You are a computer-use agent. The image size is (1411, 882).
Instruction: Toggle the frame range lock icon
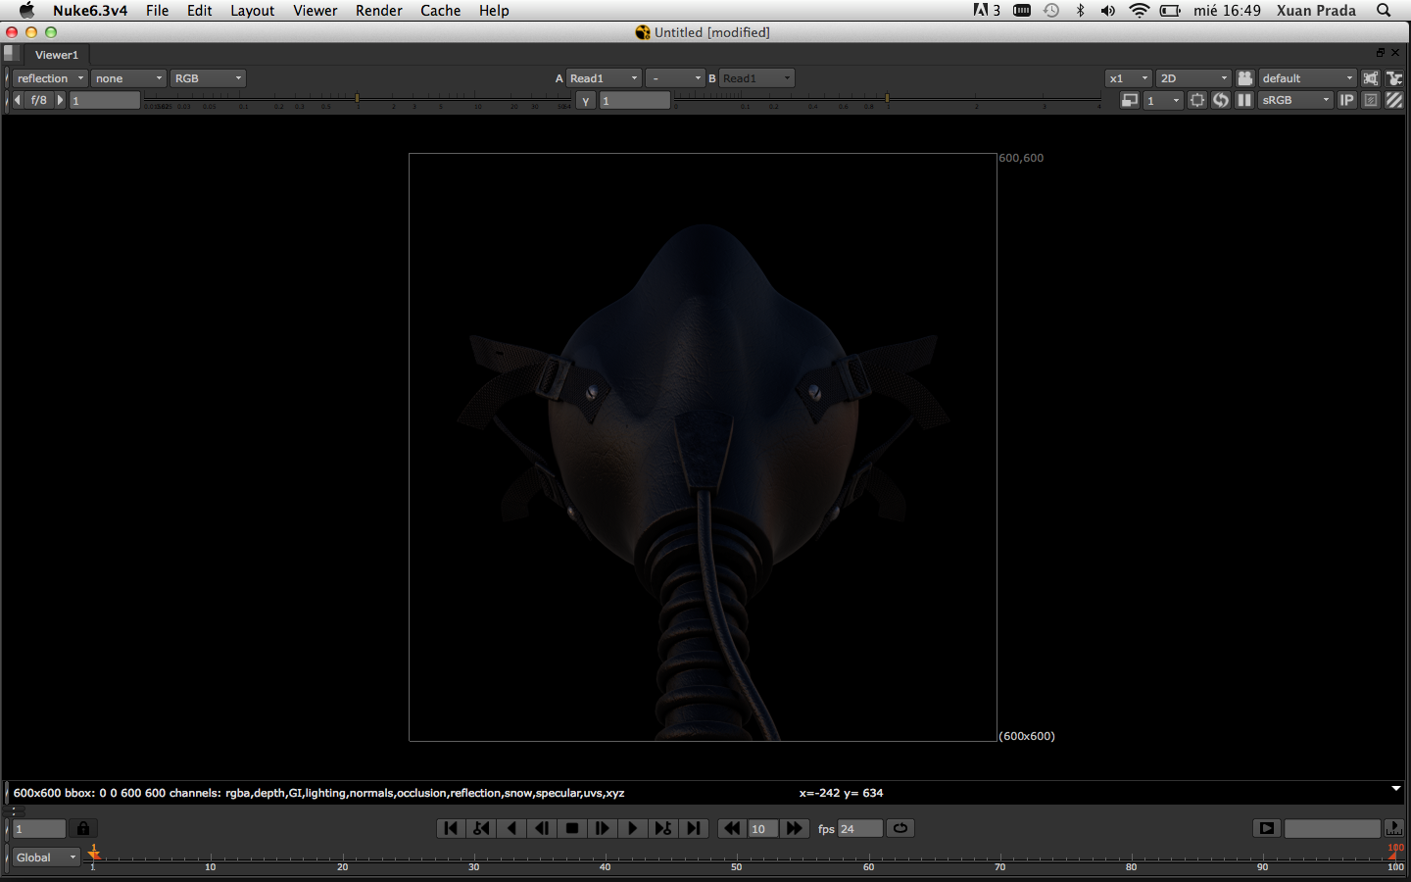coord(83,829)
